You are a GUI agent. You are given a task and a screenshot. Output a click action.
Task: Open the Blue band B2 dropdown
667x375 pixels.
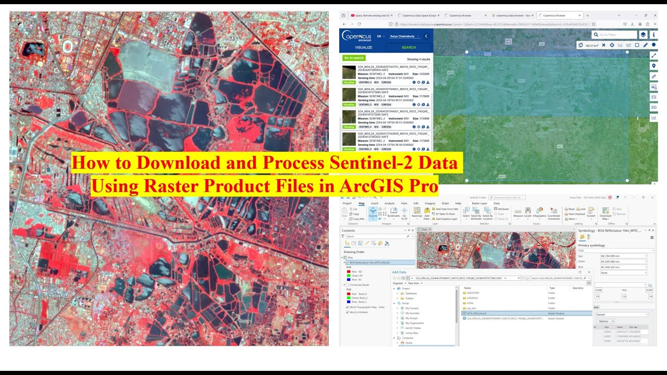point(623,267)
